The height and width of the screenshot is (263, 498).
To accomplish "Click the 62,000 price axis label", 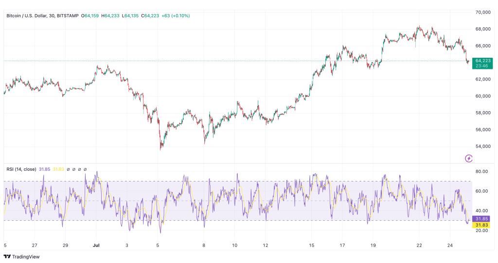I will point(483,79).
